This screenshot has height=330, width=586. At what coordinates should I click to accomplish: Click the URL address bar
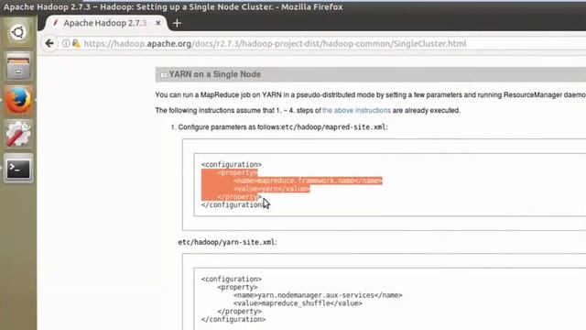275,44
